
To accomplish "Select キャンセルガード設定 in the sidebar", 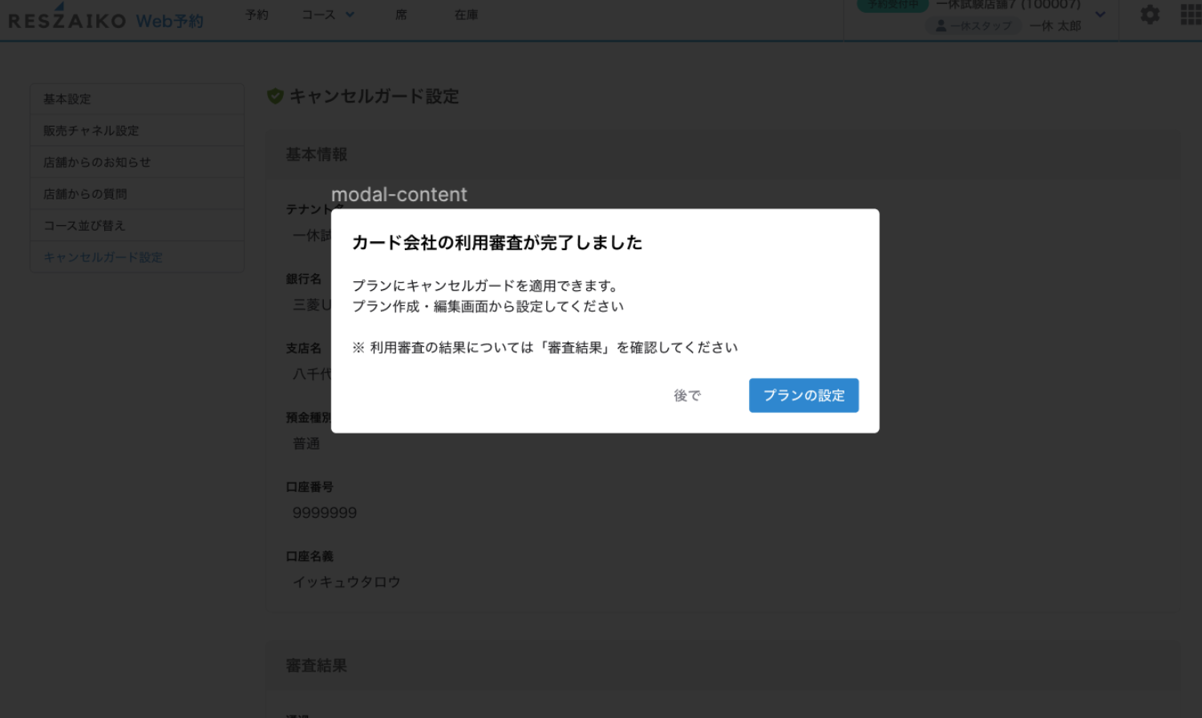I will point(137,257).
